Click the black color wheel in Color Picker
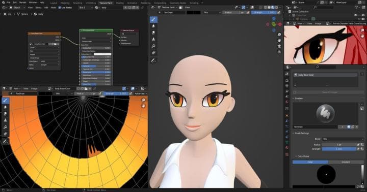The width and height of the screenshot is (367, 192). 326,174
